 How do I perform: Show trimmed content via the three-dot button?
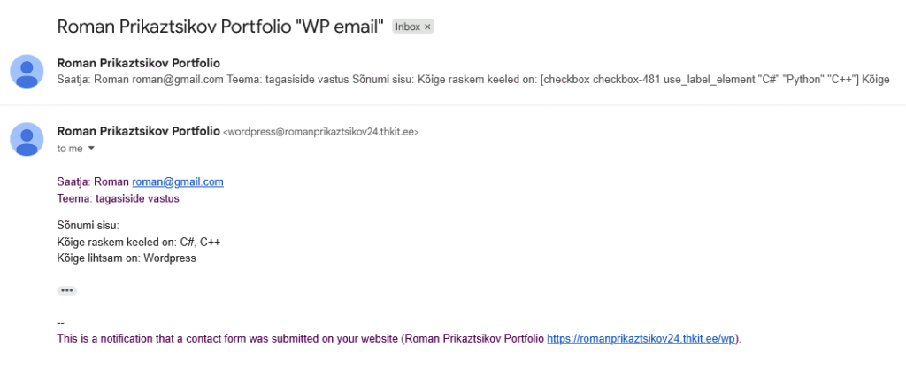tap(67, 290)
